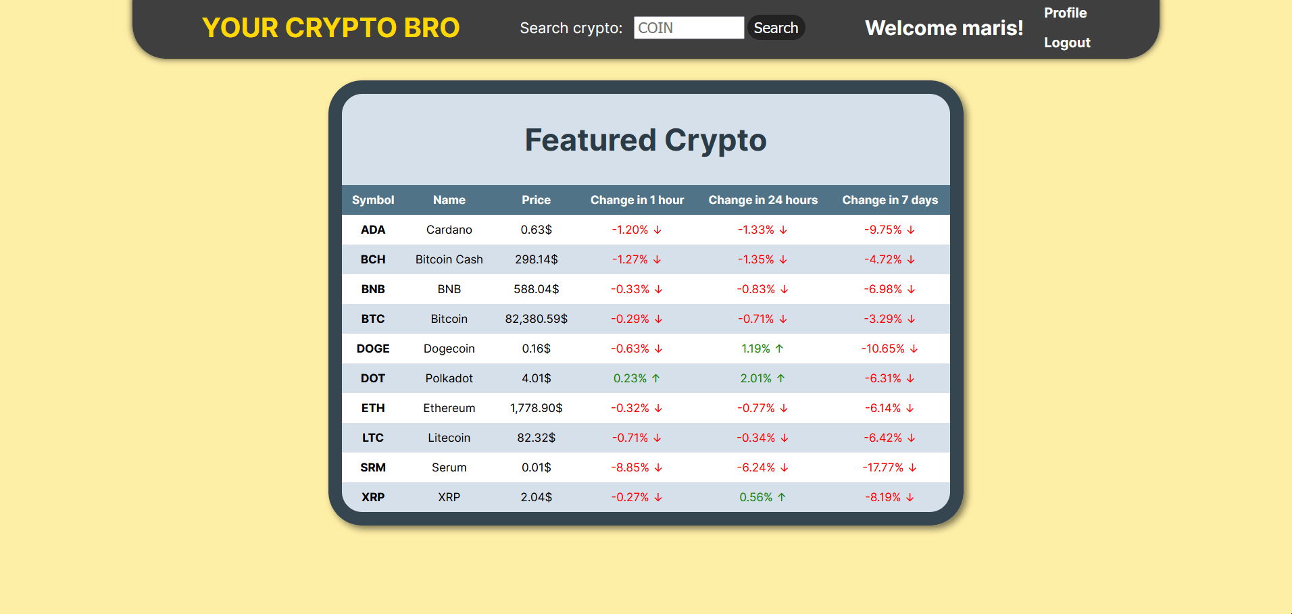Click the Featured Crypto heading
The width and height of the screenshot is (1292, 614).
point(645,140)
